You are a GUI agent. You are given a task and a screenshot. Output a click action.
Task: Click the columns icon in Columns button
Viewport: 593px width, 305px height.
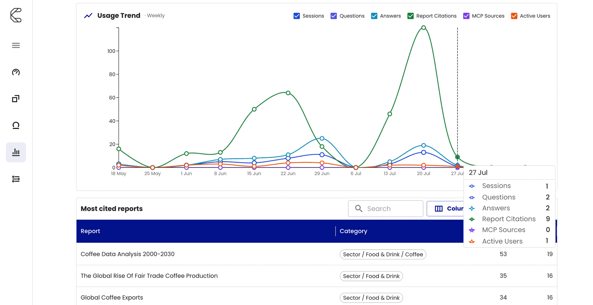[x=439, y=209]
